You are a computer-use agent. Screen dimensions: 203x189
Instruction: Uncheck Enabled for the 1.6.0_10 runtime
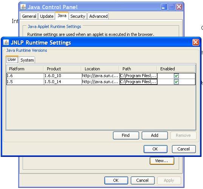[176, 76]
